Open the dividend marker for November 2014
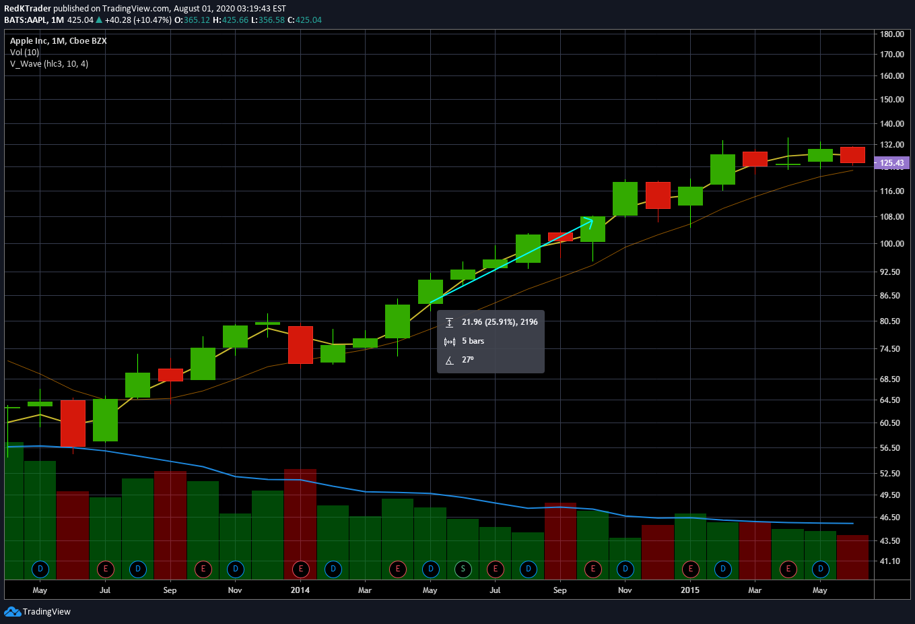915x624 pixels. click(x=625, y=569)
